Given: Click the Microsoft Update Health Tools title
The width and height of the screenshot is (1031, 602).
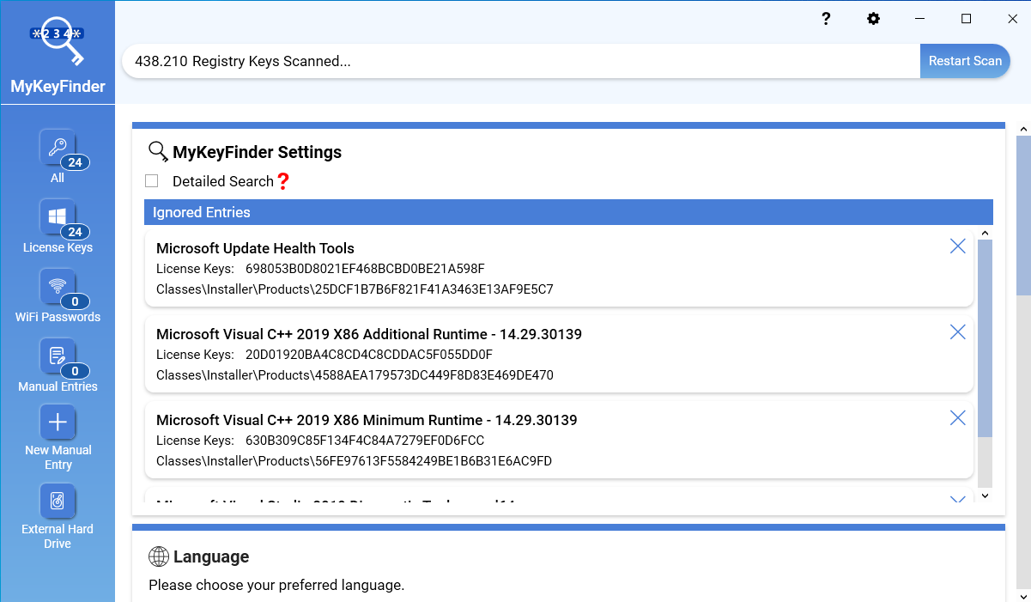Looking at the screenshot, I should [255, 248].
